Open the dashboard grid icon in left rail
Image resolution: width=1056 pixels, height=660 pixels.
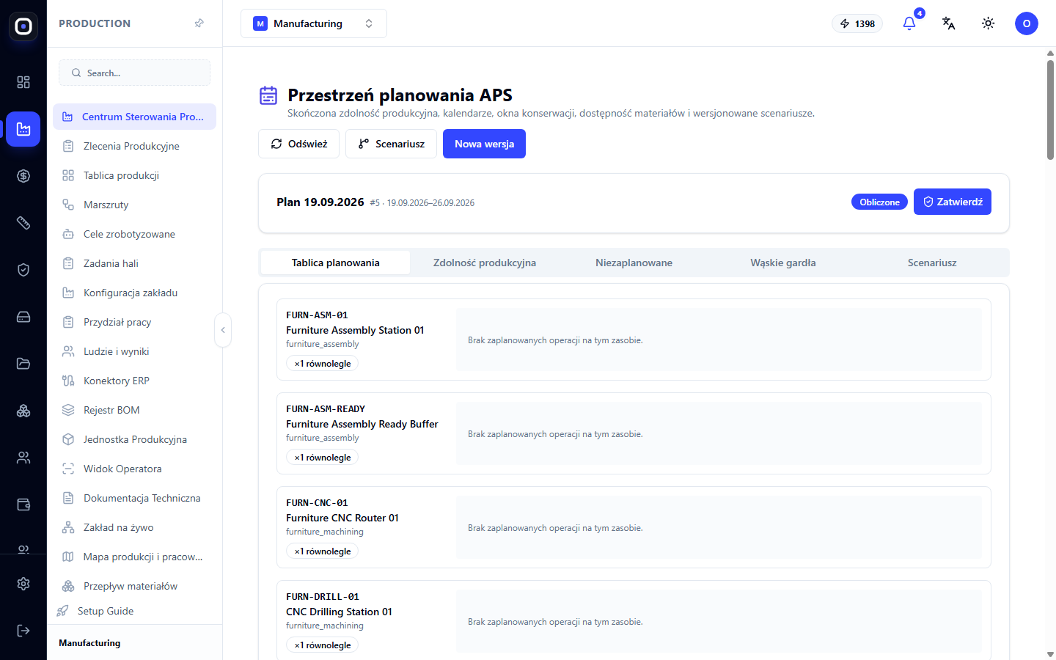(x=23, y=82)
